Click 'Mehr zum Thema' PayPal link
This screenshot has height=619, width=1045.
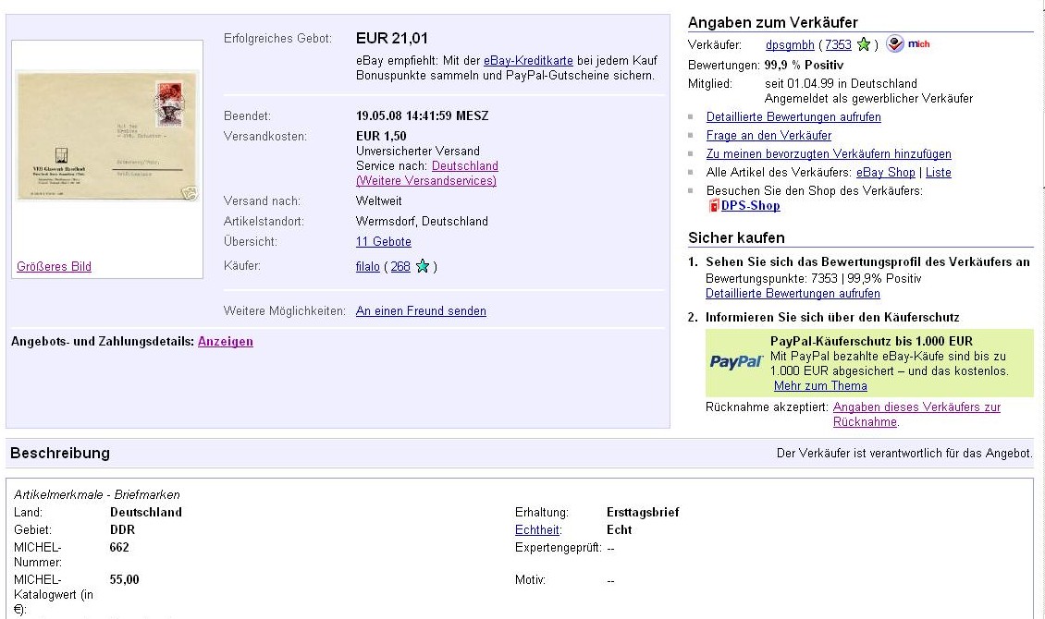819,386
